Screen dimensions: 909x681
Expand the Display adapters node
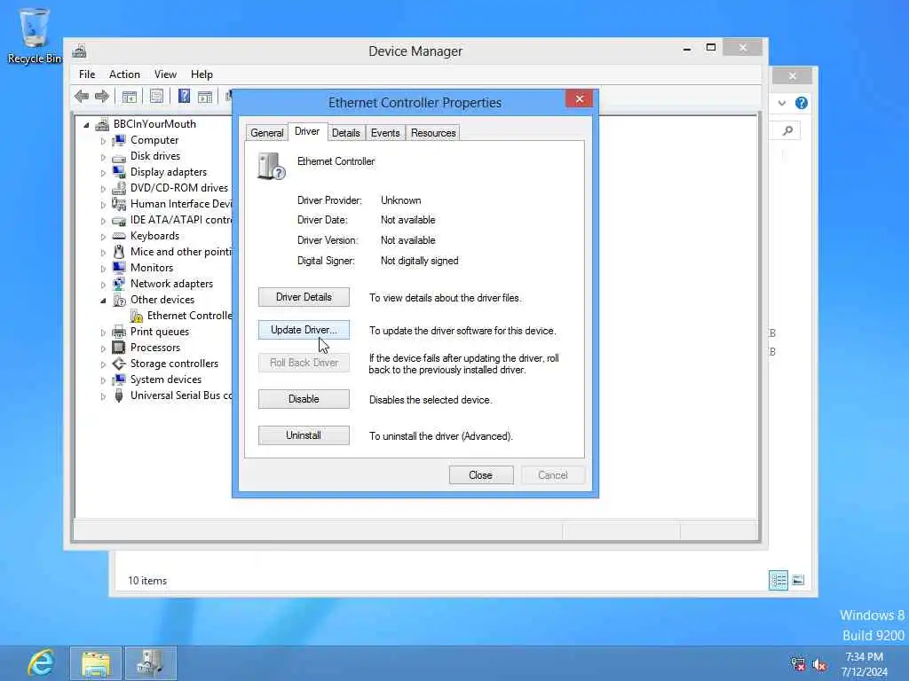[103, 173]
